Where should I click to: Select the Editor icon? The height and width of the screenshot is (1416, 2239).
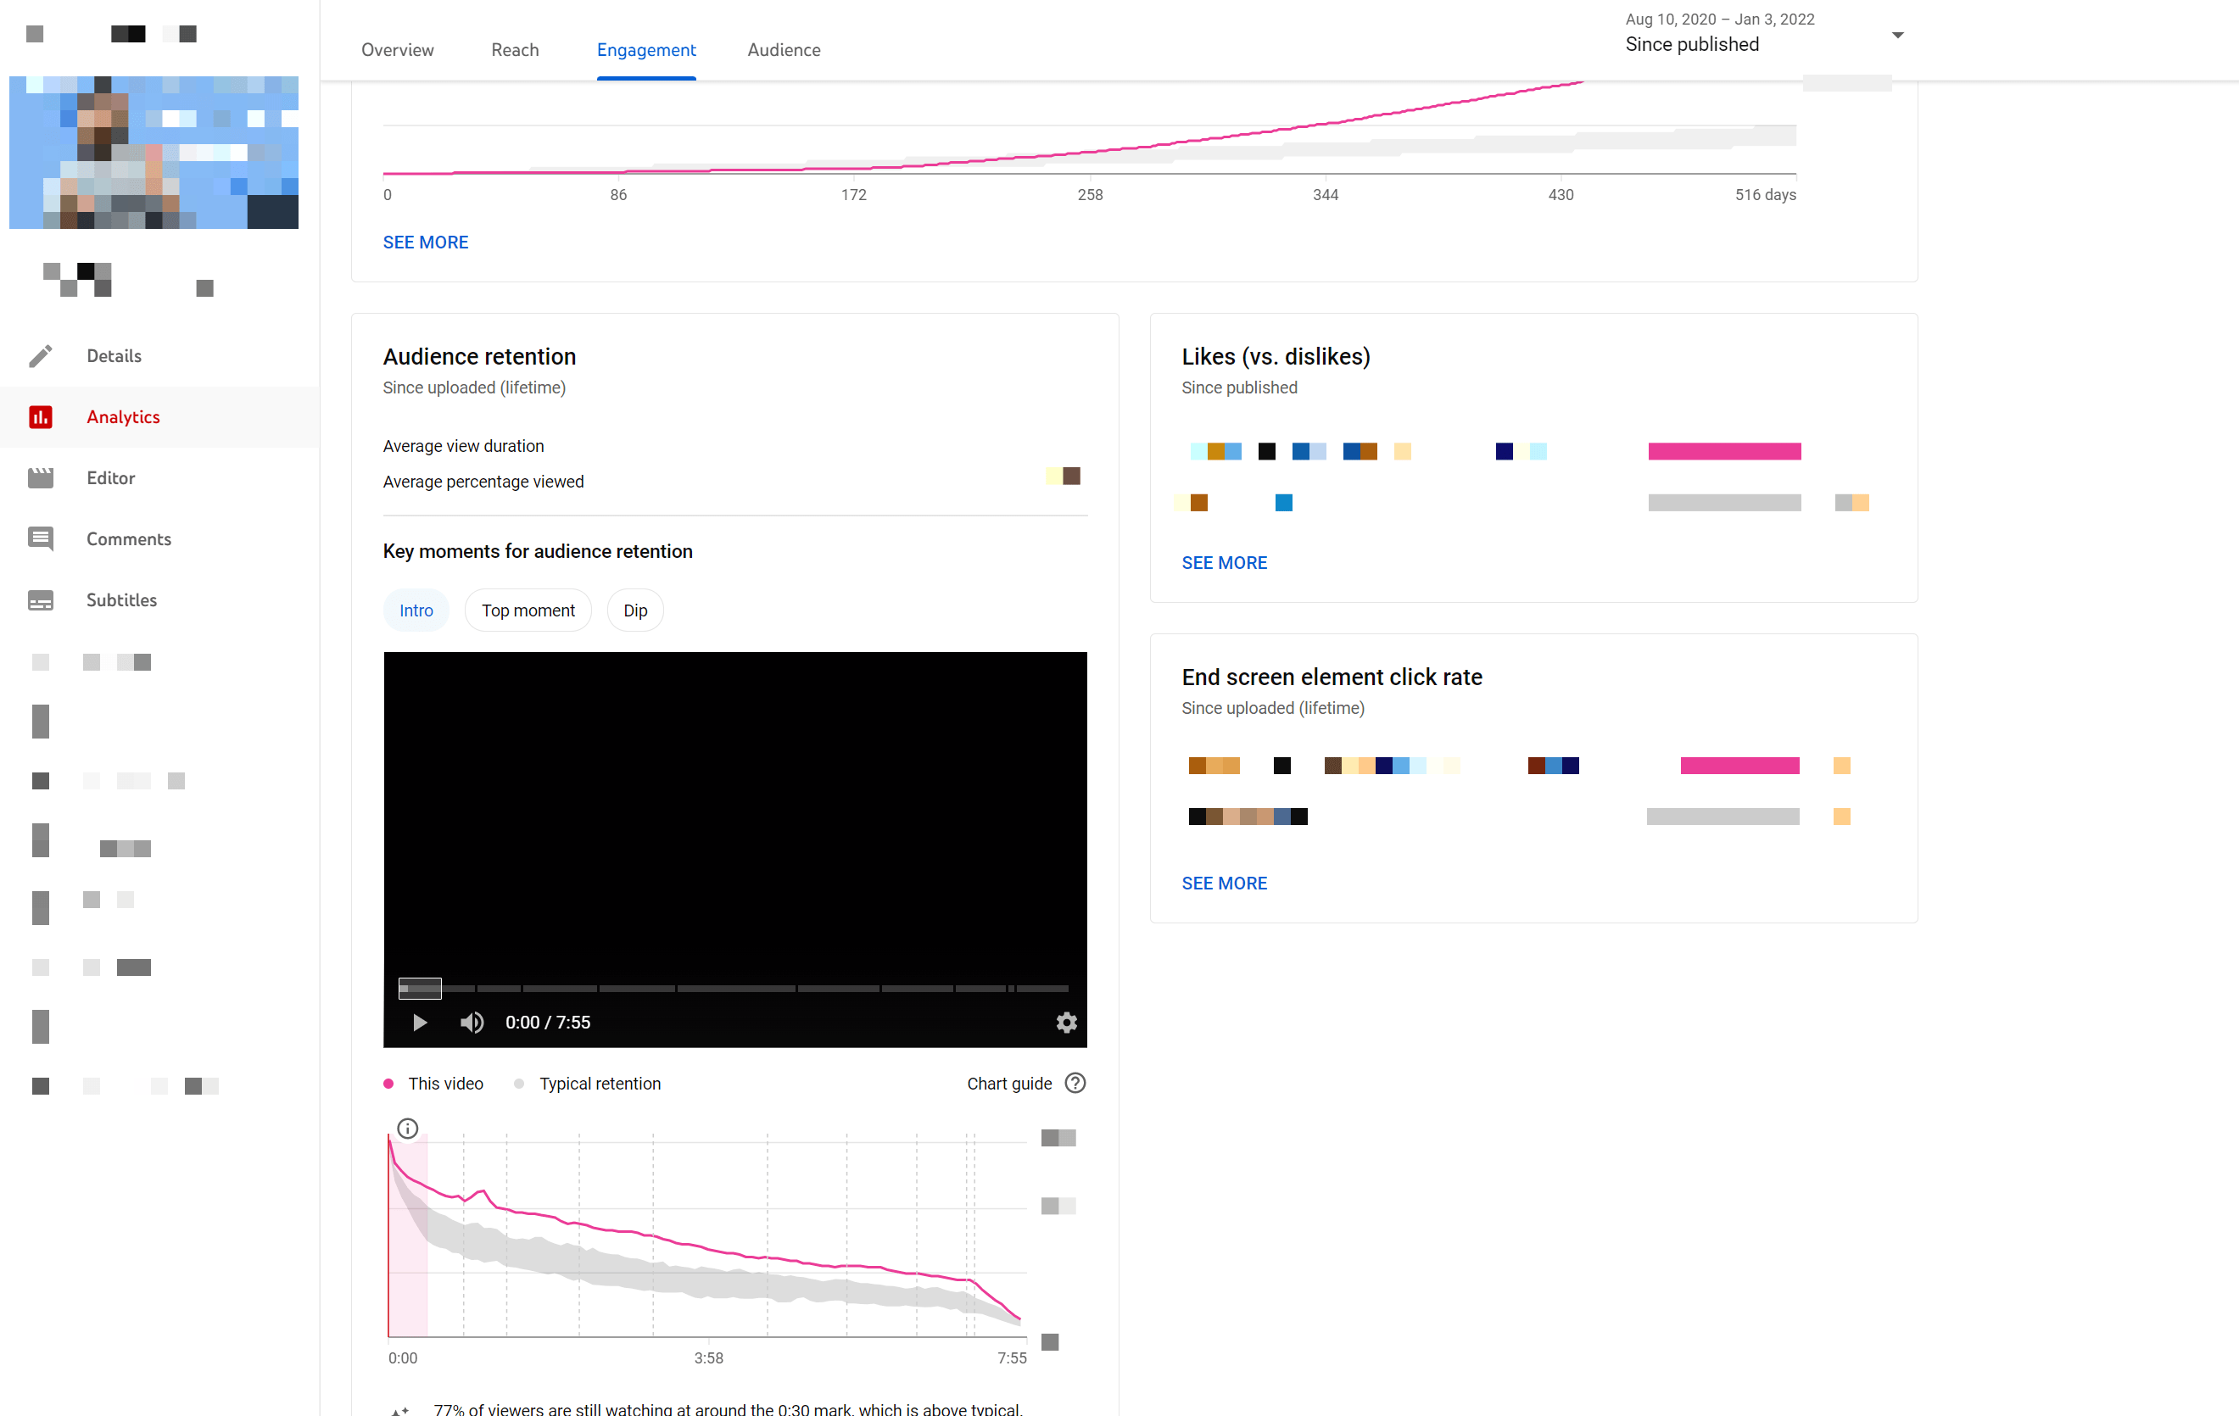pyautogui.click(x=41, y=477)
